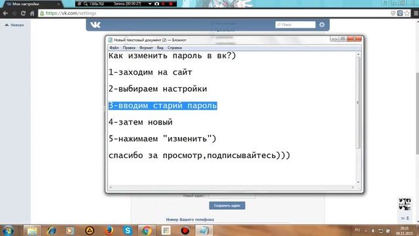419x236 pixels.
Task: Click the line "спасибо за просмотр,подписывайтесь)))"
Action: tap(199, 155)
